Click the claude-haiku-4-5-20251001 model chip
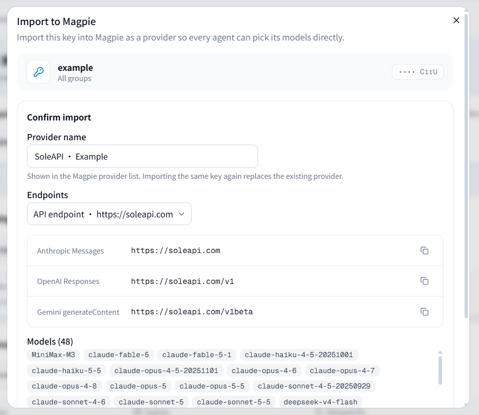This screenshot has height=415, width=479. [x=299, y=355]
